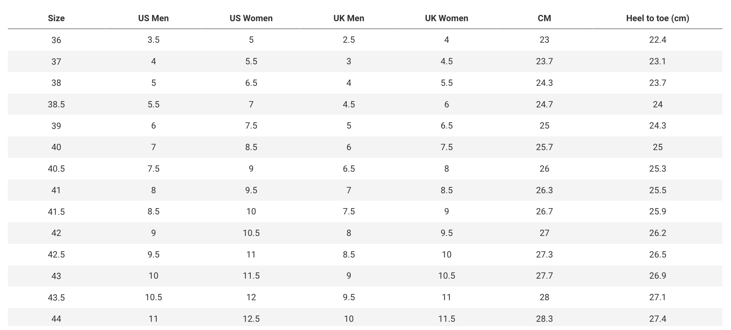Click size 38.5 in the Size column
This screenshot has height=330, width=731.
pyautogui.click(x=56, y=104)
